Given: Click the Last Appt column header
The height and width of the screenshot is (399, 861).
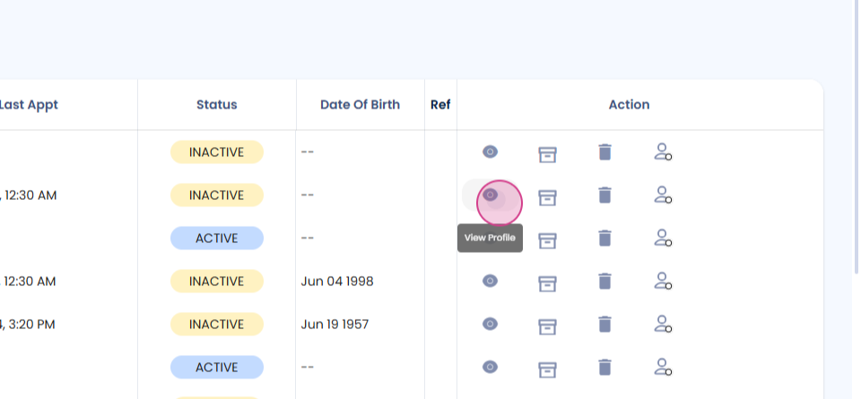Looking at the screenshot, I should click(30, 105).
